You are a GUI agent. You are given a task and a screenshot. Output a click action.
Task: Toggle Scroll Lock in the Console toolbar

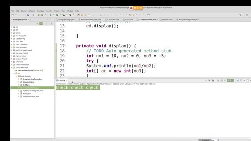coord(222,80)
